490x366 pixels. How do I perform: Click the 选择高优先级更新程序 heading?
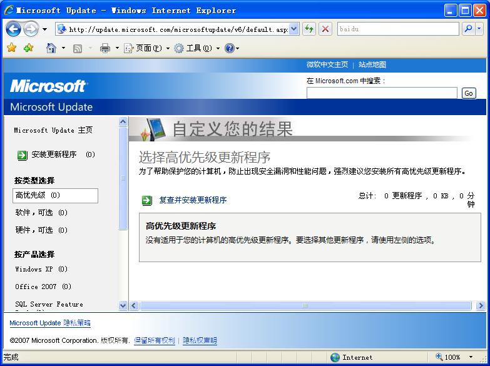coord(205,157)
